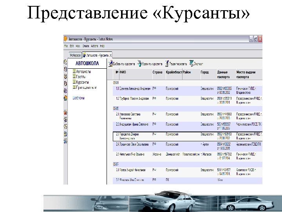Screen dimensions: 282x212
Task: Minimize the Lotus Notes window
Action: pos(251,39)
